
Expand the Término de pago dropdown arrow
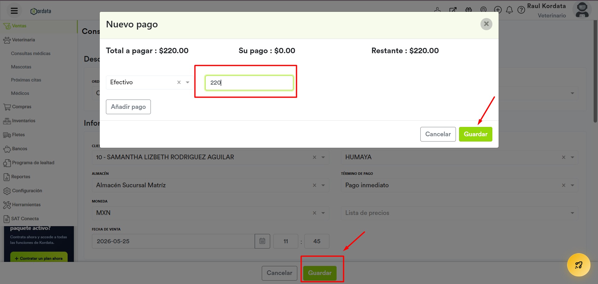click(x=572, y=185)
